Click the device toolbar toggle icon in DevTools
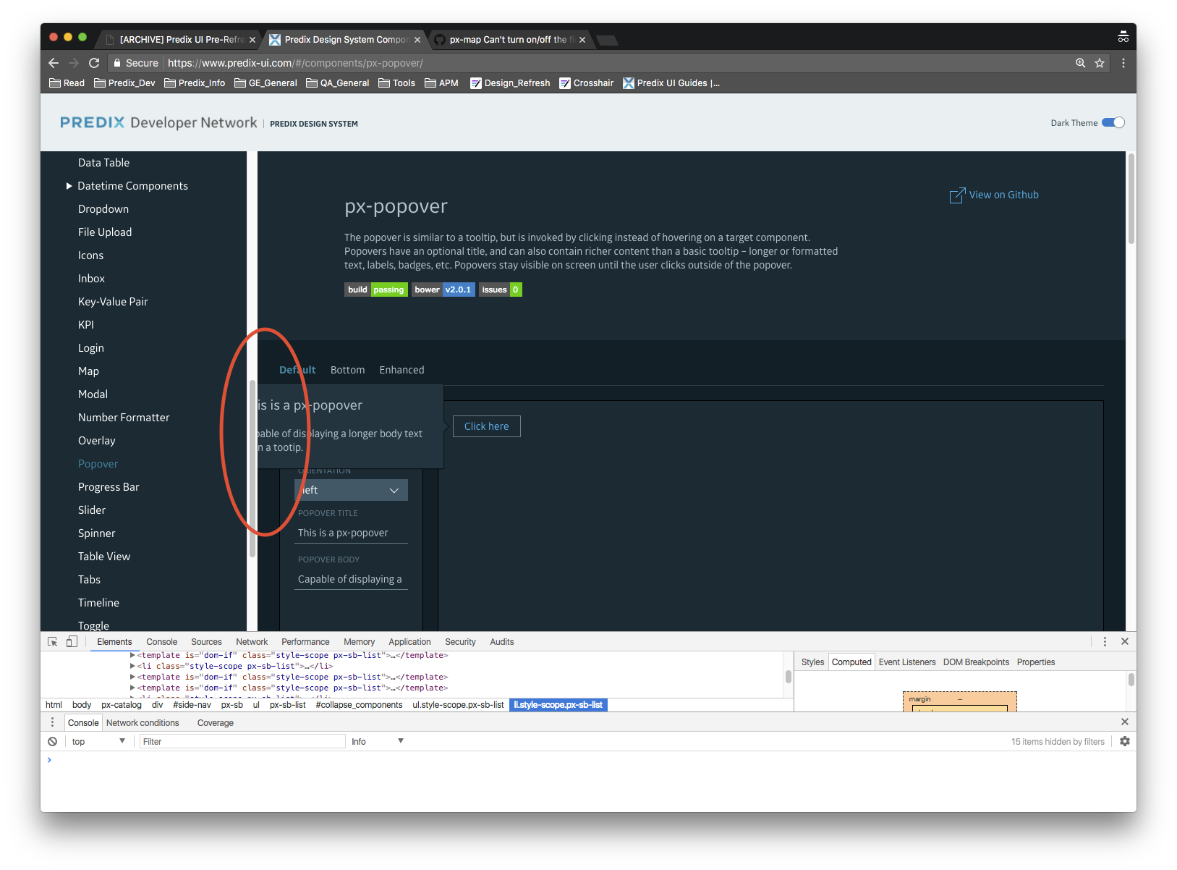 (x=71, y=641)
